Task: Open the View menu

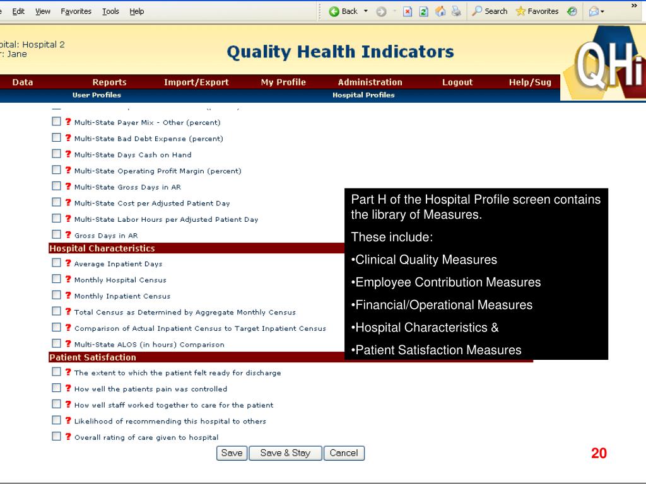Action: coord(43,11)
